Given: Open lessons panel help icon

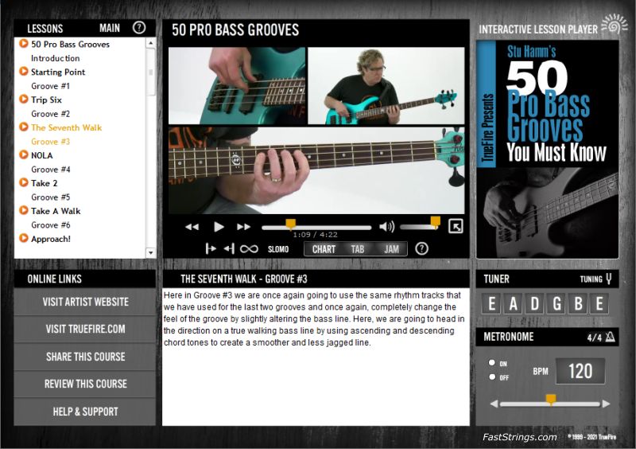Looking at the screenshot, I should click(x=139, y=28).
